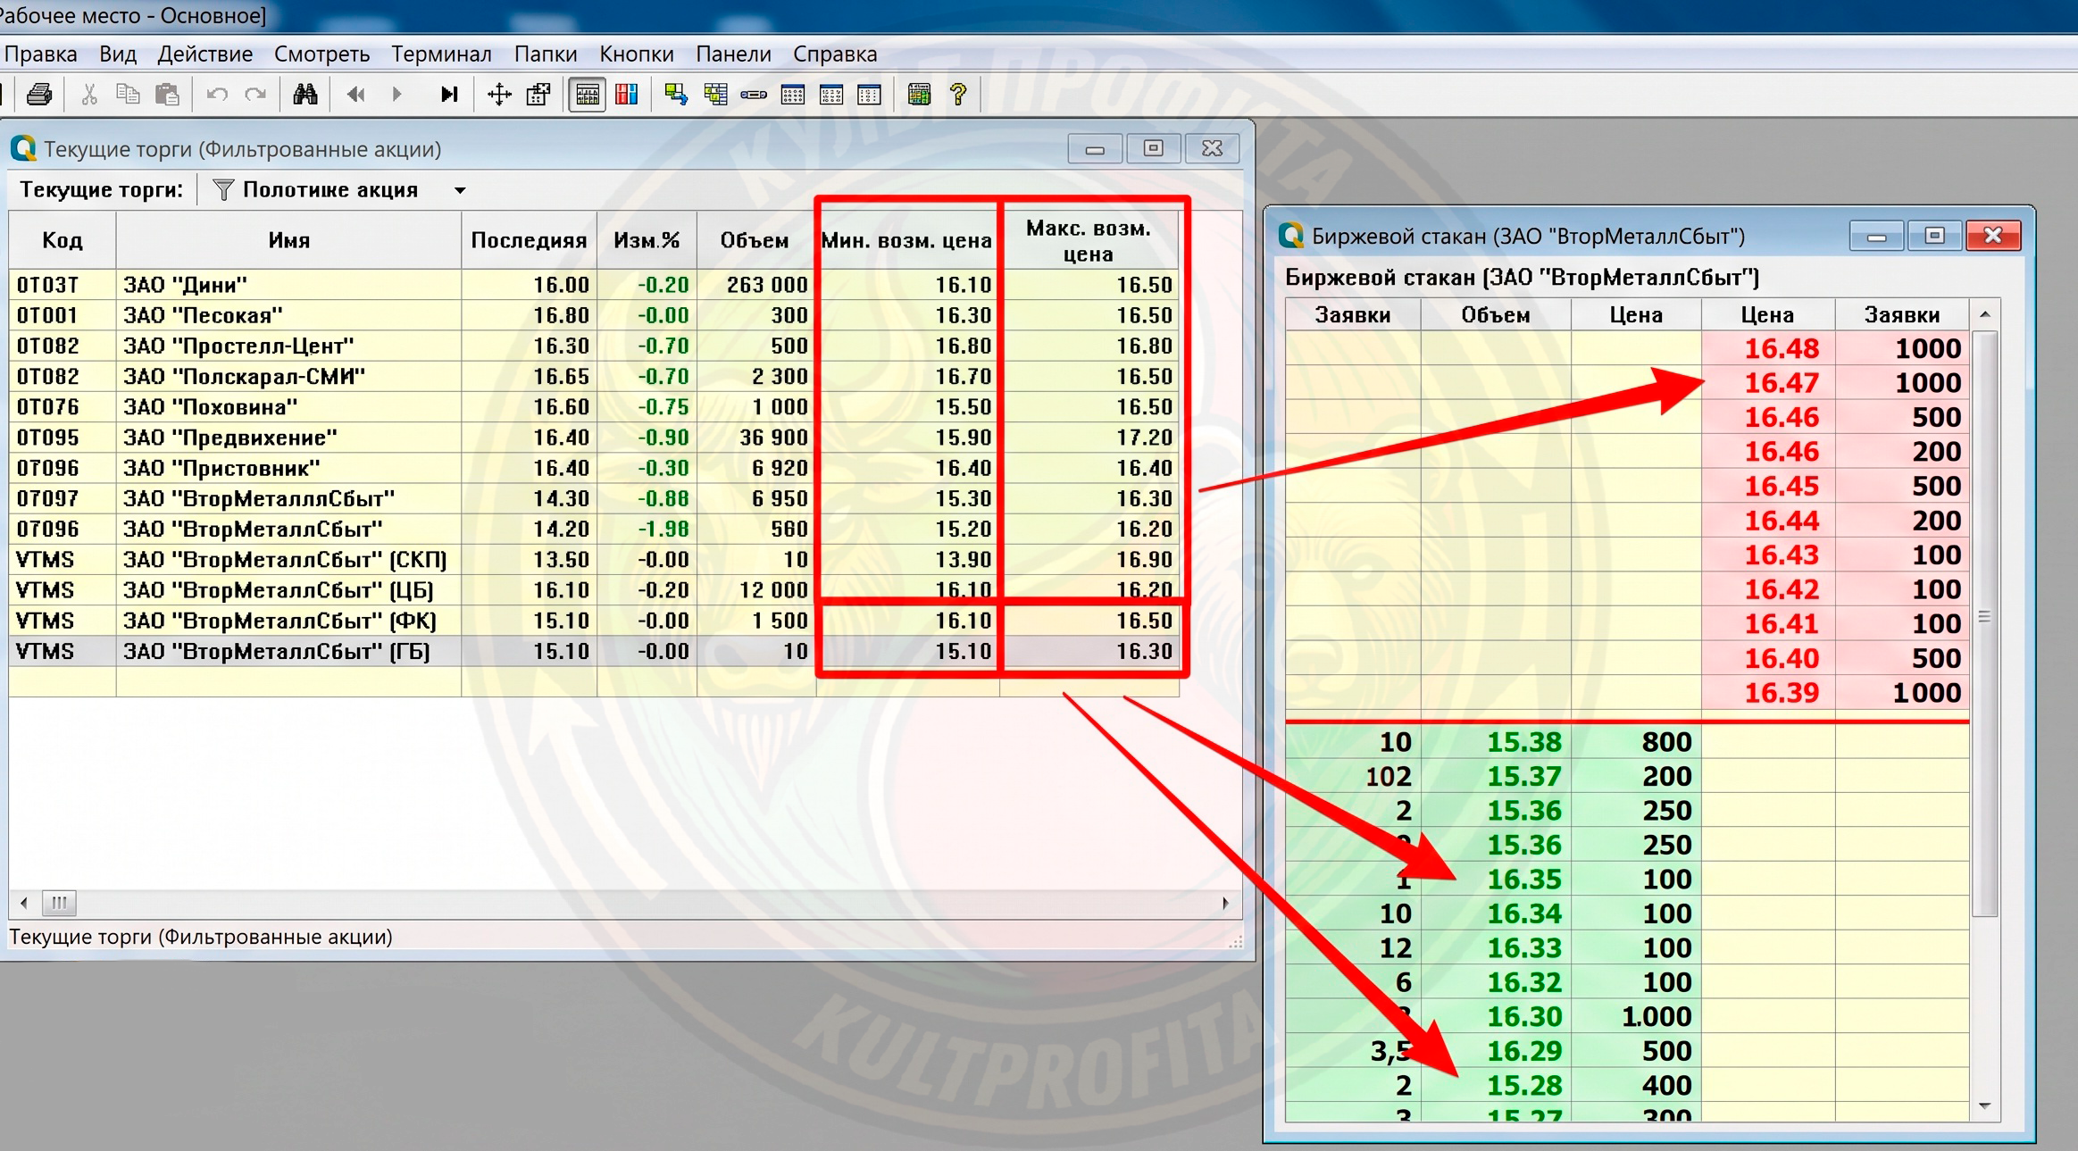Click the red 16.39 ask price
This screenshot has width=2078, height=1151.
(x=1782, y=692)
